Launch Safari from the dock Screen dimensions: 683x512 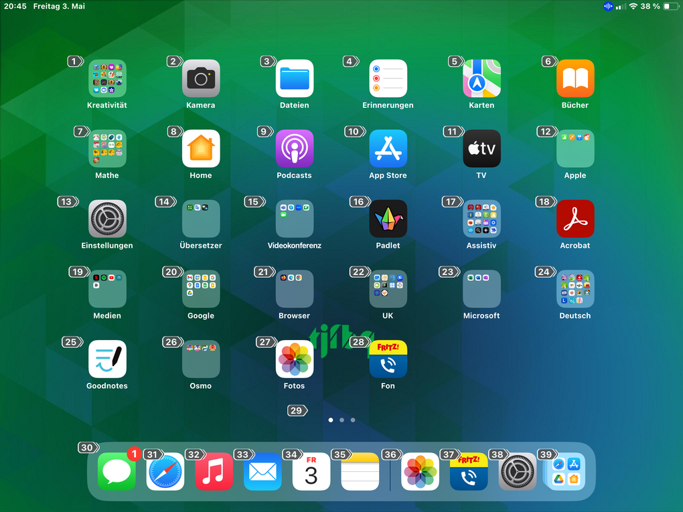[165, 472]
